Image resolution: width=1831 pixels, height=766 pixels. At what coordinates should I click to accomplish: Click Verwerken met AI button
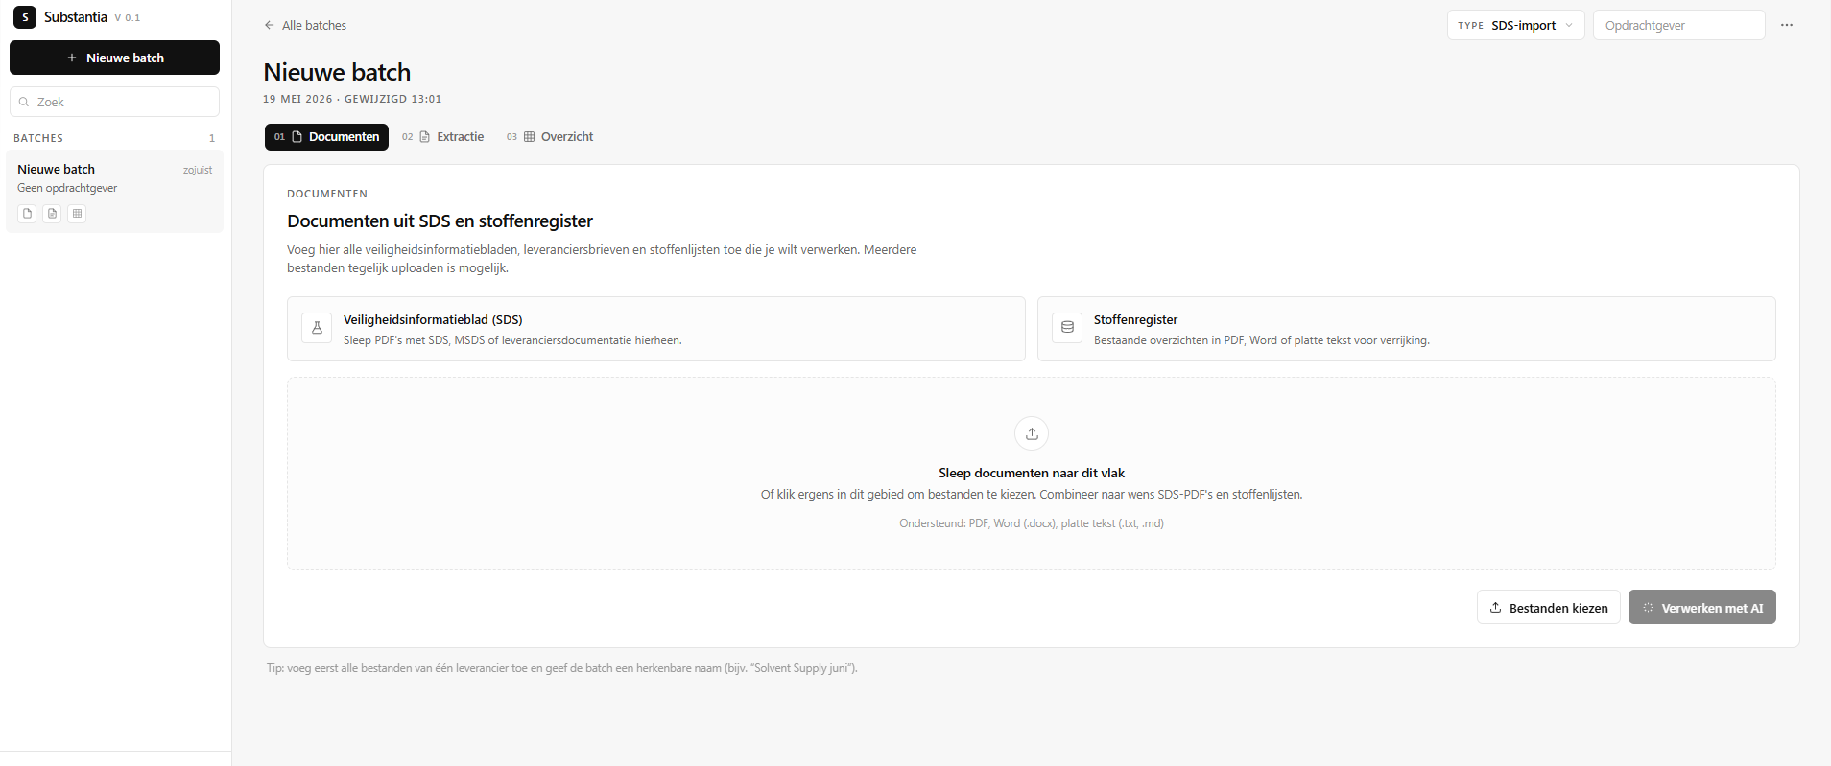coord(1701,608)
